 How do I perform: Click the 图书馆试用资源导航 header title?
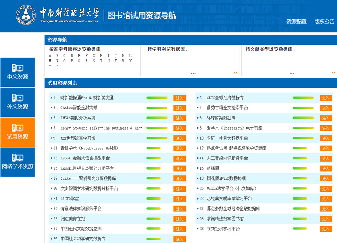click(142, 16)
